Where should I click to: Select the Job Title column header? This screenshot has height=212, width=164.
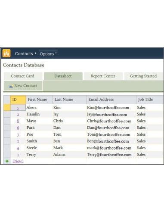pos(150,100)
